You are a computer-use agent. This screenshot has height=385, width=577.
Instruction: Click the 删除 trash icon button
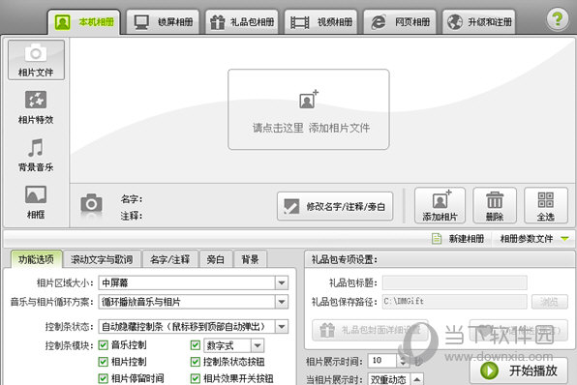(495, 205)
